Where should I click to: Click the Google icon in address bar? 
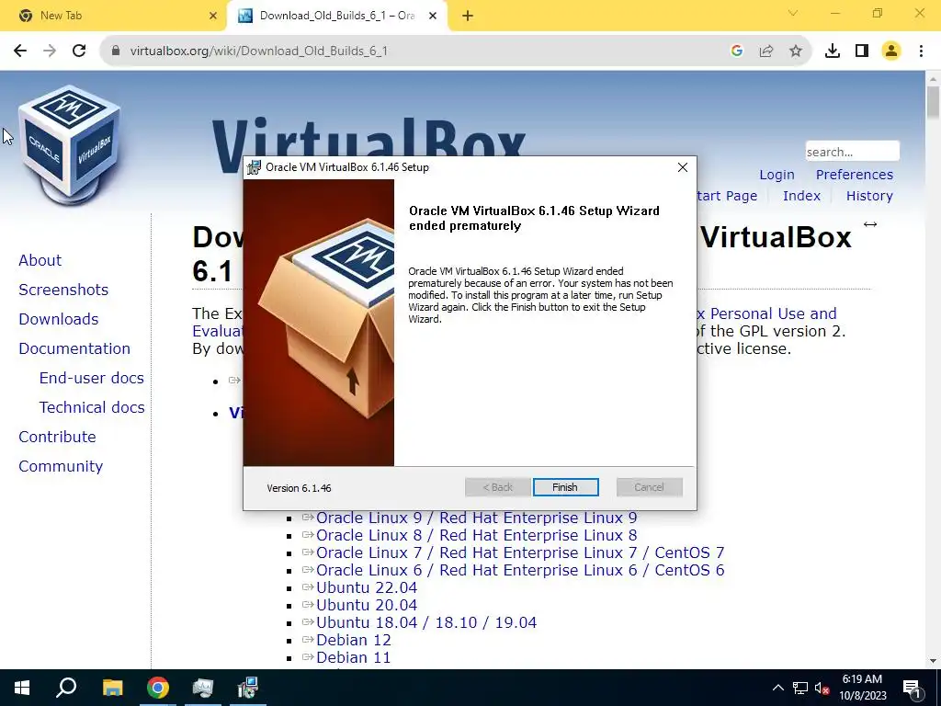(737, 51)
